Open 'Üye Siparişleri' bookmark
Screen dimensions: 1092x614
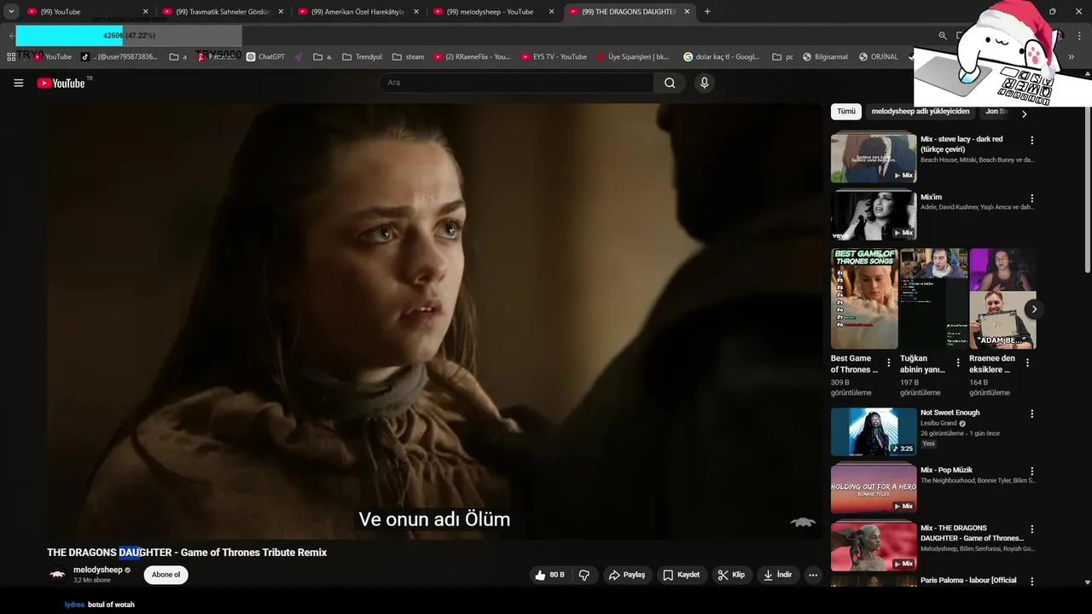(633, 57)
